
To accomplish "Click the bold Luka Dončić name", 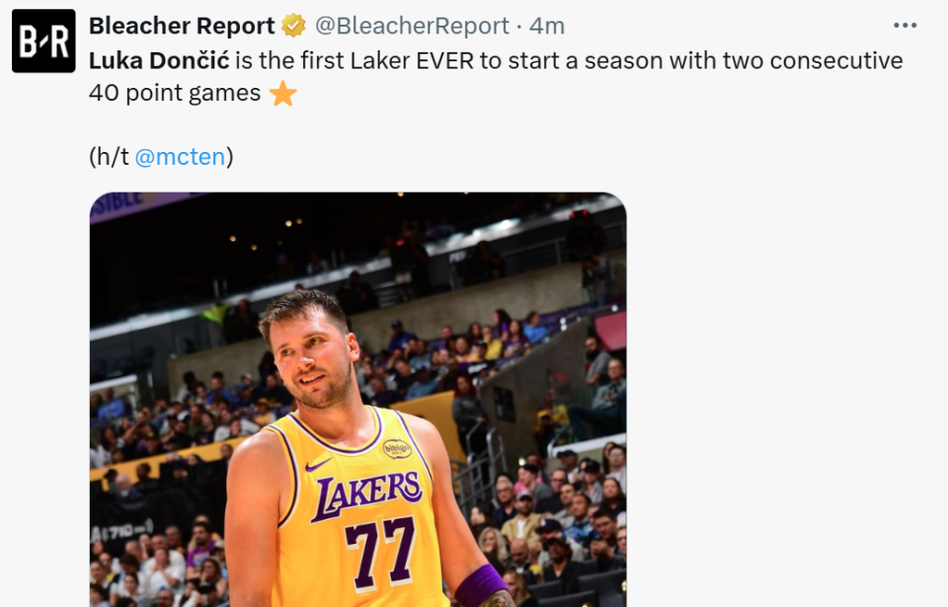I will (159, 60).
